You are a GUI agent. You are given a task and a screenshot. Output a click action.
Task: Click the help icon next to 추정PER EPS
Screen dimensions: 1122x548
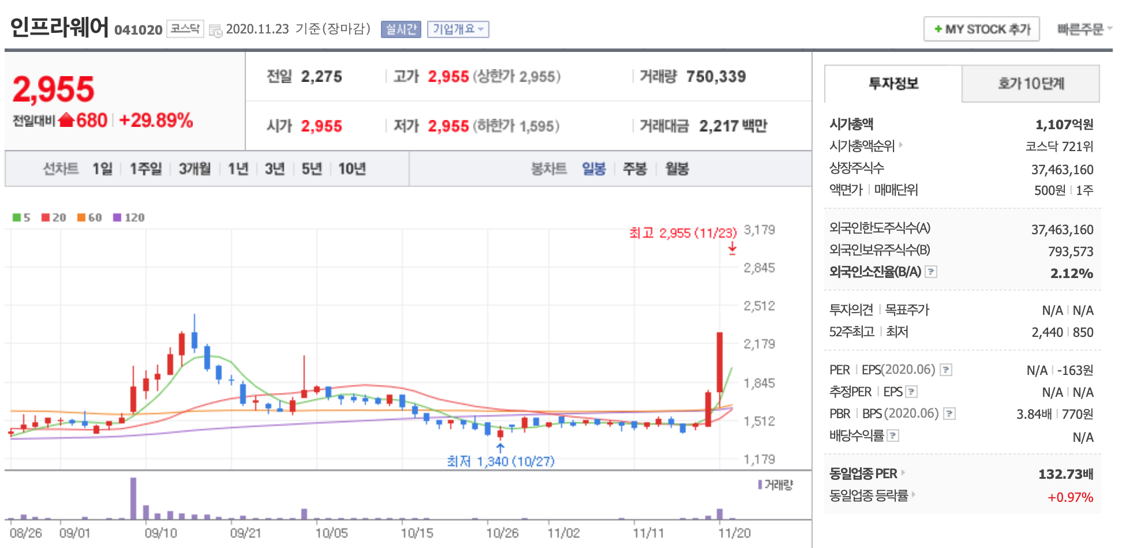pos(911,392)
